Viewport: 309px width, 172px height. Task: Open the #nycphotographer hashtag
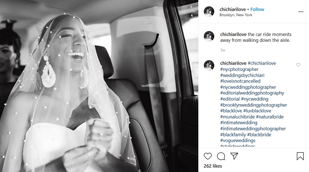tap(239, 69)
